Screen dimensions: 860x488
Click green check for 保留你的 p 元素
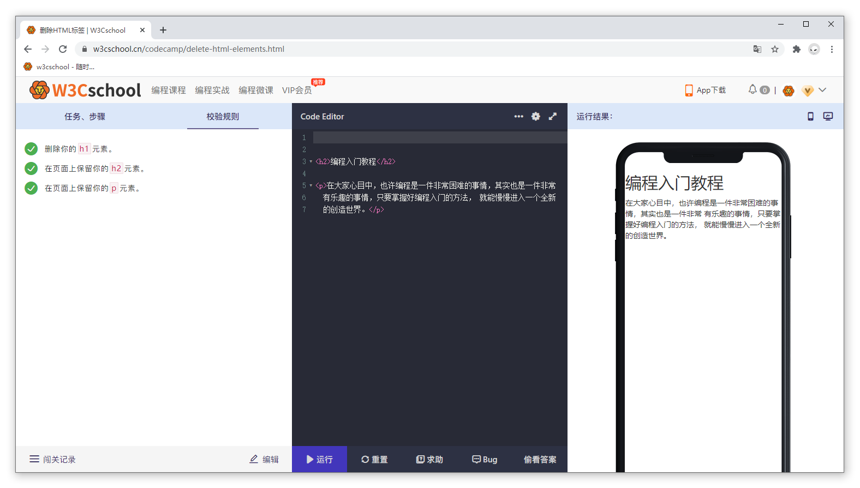click(x=31, y=188)
